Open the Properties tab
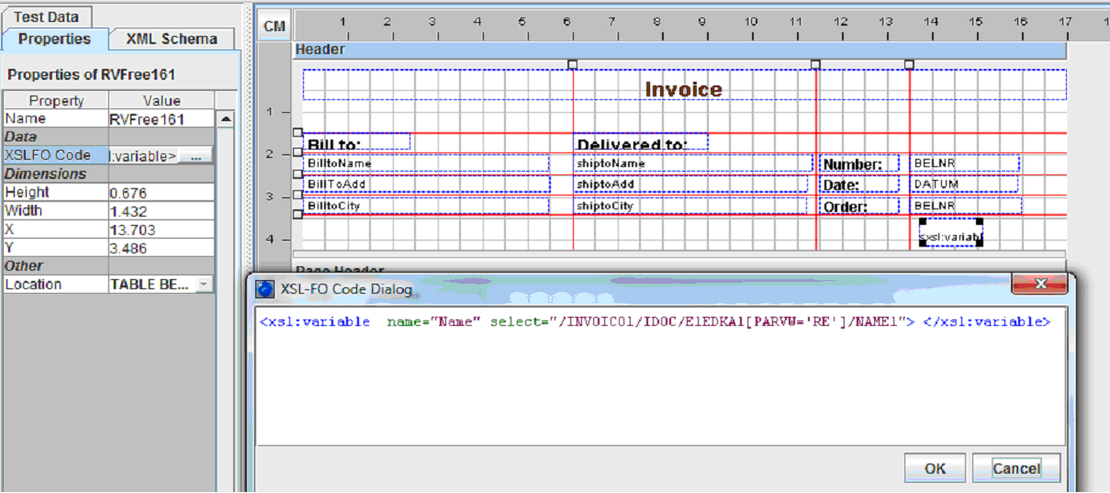Viewport: 1110px width, 493px height. [54, 39]
